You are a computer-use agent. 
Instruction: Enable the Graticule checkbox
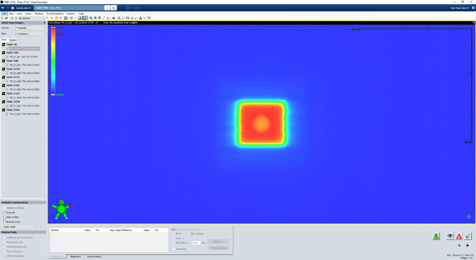(5, 212)
